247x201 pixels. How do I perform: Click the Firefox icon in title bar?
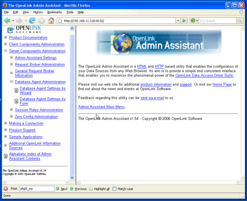[x=5, y=5]
